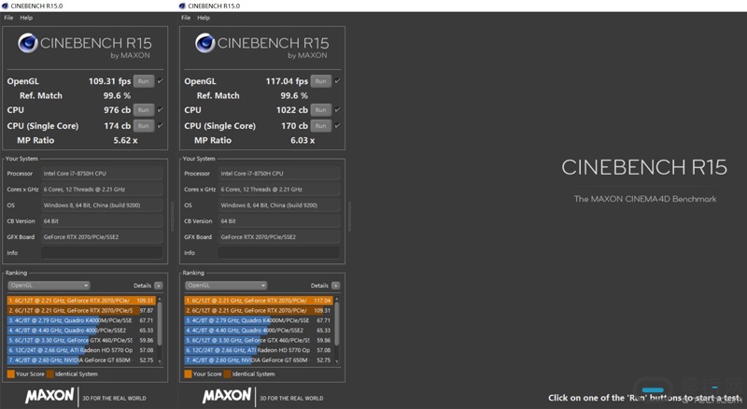Click the Info input field in left window

[x=102, y=253]
